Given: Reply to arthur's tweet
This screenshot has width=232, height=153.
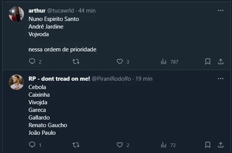Looking at the screenshot, I should click(x=32, y=62).
